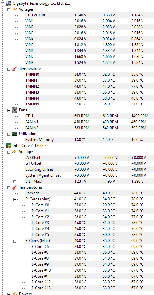
Task: Collapse the CPU Voltages section
Action: click(9, 152)
